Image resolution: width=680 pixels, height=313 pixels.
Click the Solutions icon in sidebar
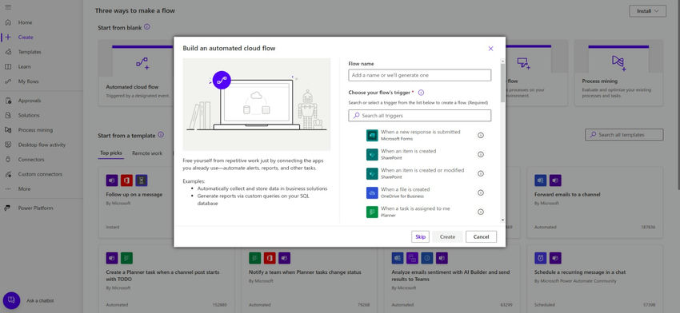tap(8, 115)
